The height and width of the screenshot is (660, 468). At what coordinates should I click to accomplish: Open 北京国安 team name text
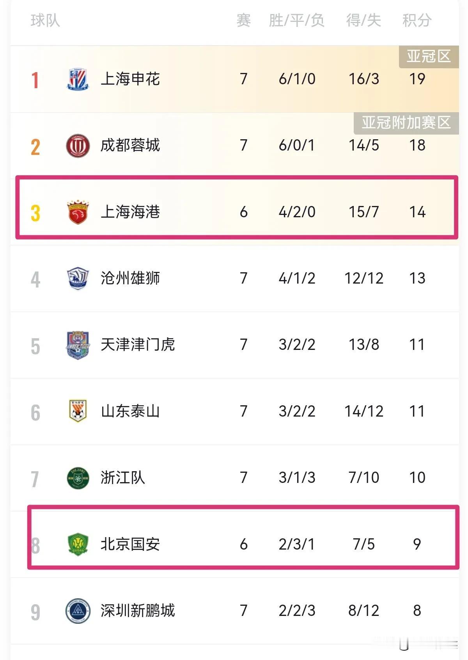tap(130, 544)
